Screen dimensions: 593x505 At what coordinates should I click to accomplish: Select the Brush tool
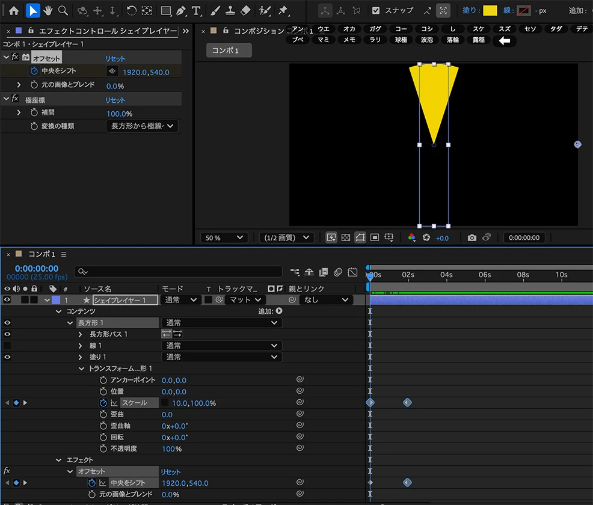coord(215,11)
